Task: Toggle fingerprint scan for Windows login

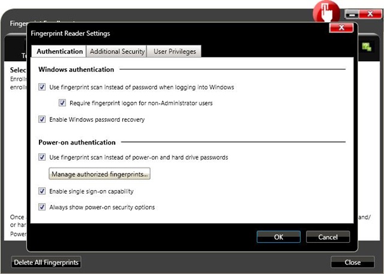Action: click(42, 87)
